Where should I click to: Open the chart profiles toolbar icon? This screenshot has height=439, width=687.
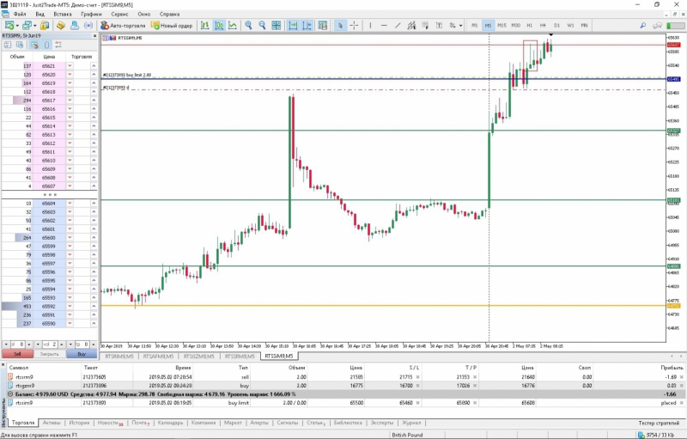pos(27,26)
